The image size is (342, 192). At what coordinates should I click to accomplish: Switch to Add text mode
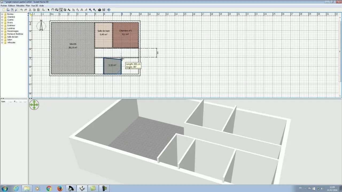69,10
